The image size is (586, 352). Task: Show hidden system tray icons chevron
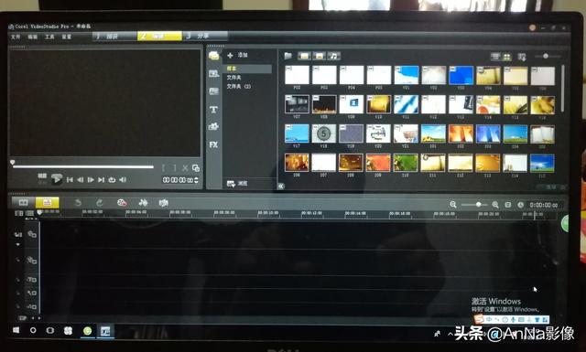(450, 334)
